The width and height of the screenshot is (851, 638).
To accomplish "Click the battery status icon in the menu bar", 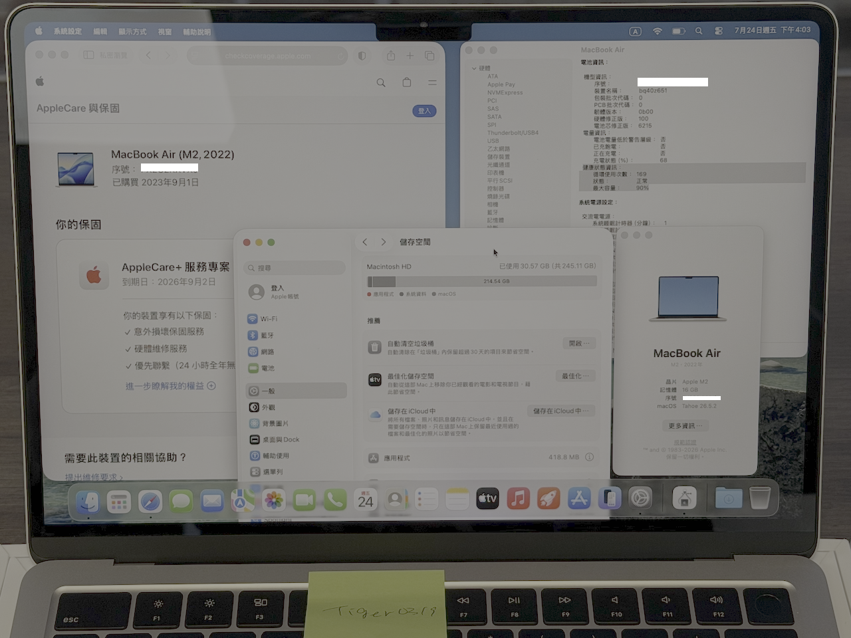I will (x=678, y=31).
